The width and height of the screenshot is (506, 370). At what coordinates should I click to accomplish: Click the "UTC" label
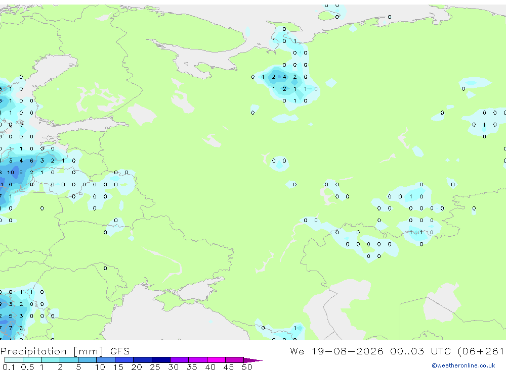pyautogui.click(x=441, y=351)
